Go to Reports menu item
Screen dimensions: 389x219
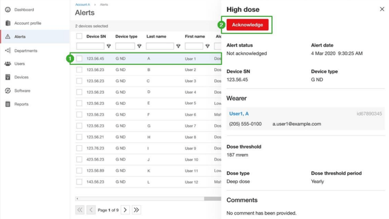[x=21, y=104]
